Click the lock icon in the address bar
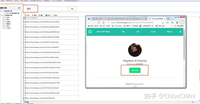 109,22
